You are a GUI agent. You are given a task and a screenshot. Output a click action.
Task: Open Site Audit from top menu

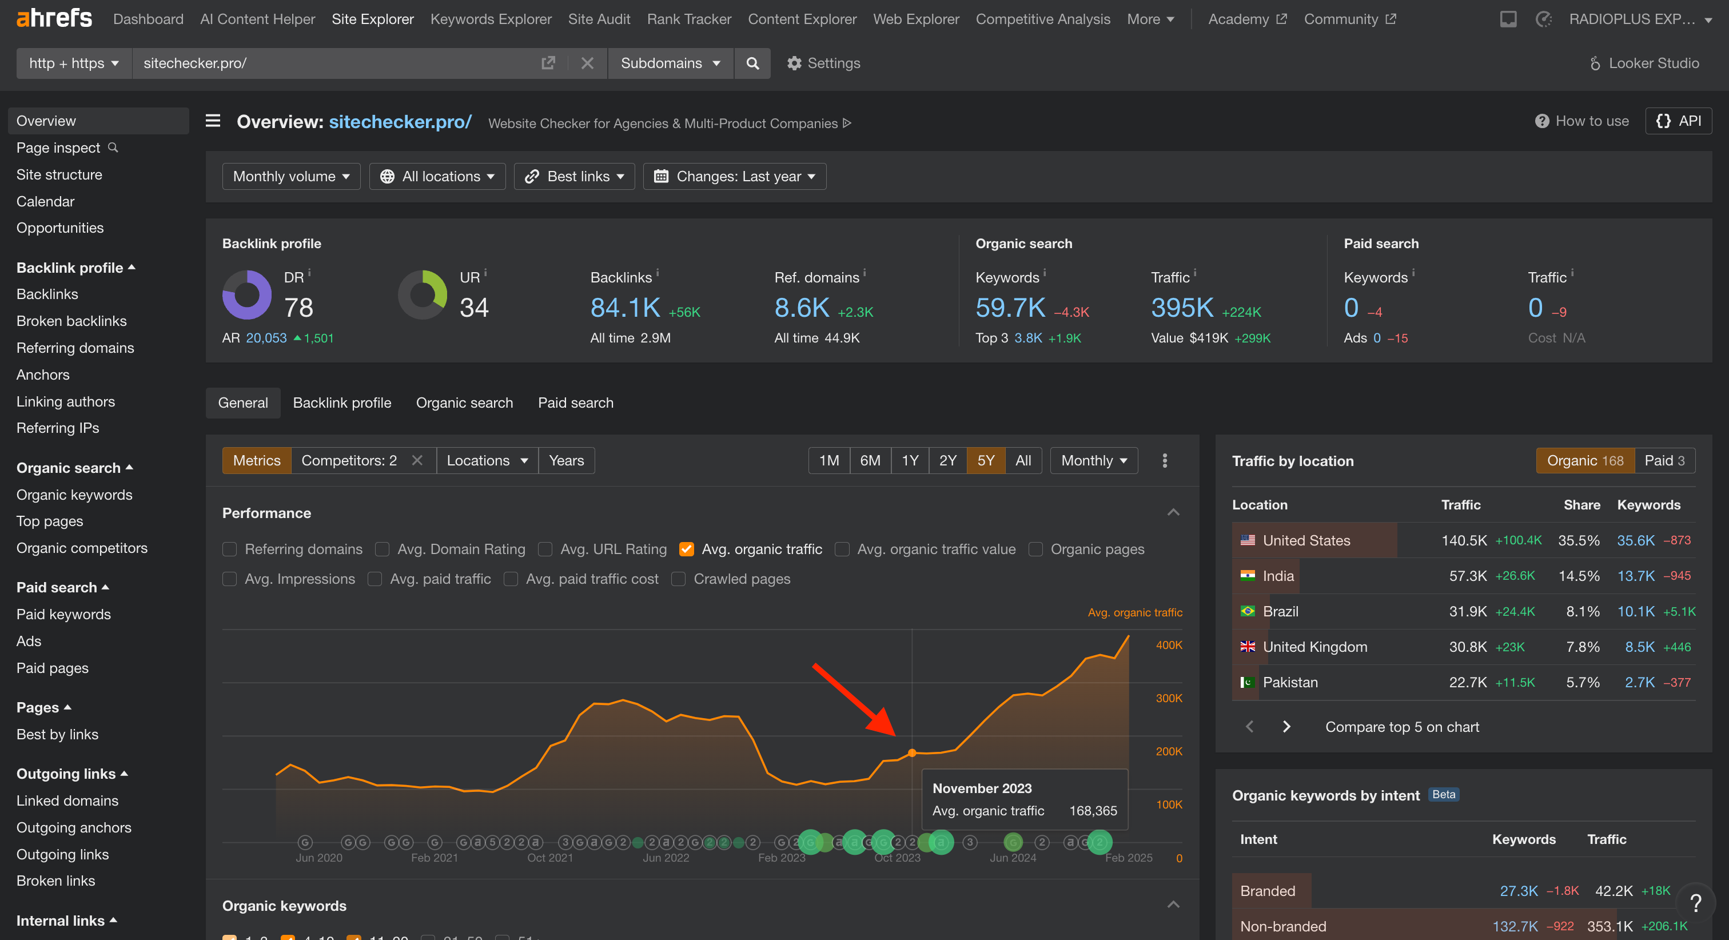click(599, 19)
